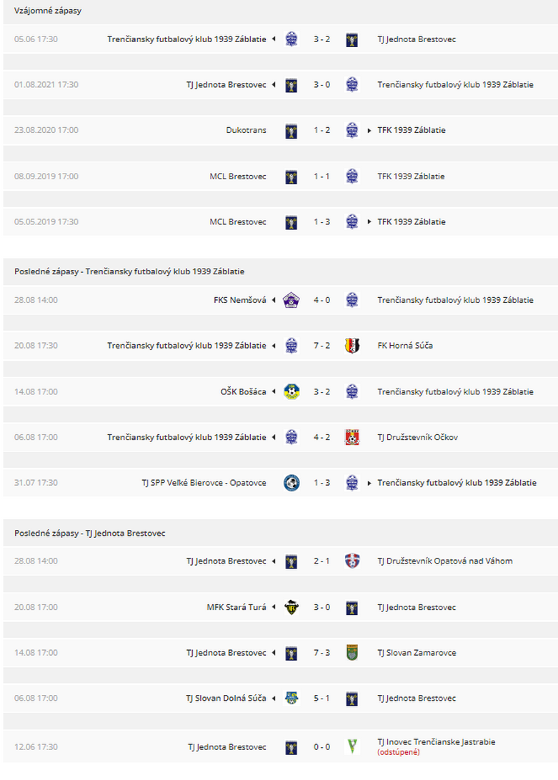Open the Dukotrans team link

pos(246,130)
